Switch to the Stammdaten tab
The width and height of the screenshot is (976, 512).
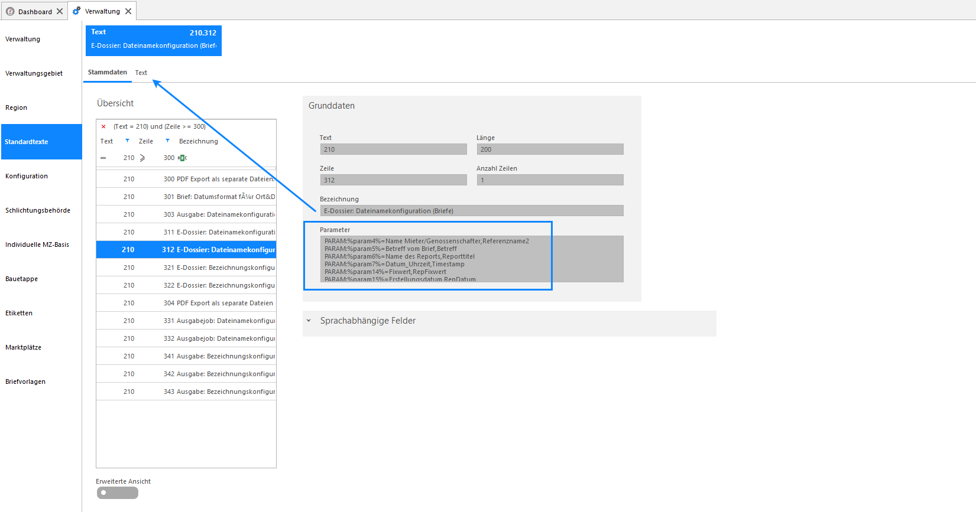click(x=108, y=72)
